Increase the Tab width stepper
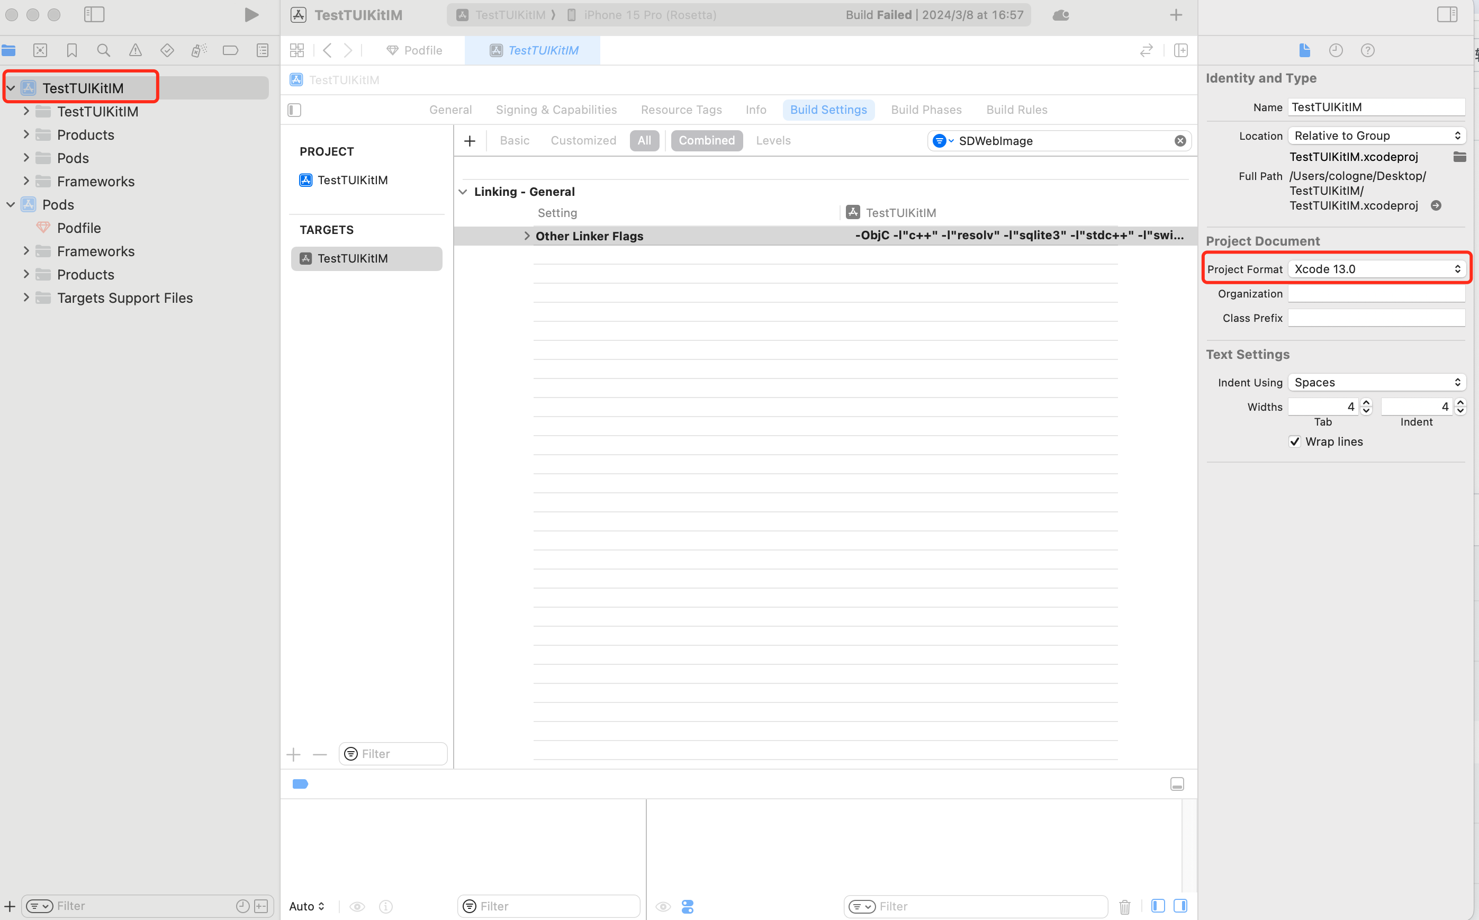The height and width of the screenshot is (920, 1479). tap(1366, 403)
